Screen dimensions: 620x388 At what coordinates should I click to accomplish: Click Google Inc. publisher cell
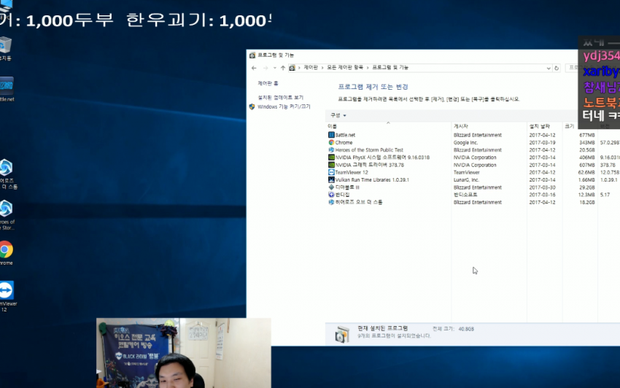465,142
